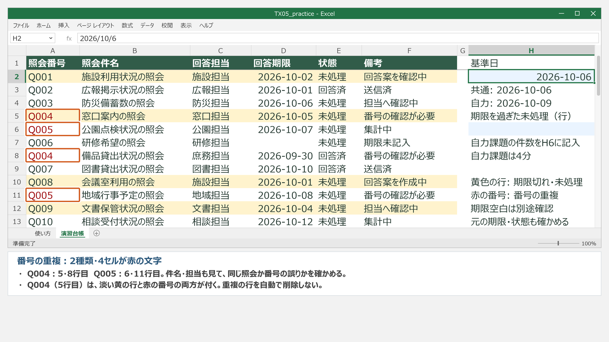
Task: Open the Name Box dropdown arrow
Action: [x=51, y=38]
